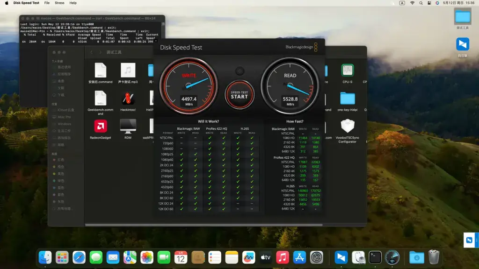
Task: Switch to Terminal from the Dock
Action: pyautogui.click(x=375, y=258)
